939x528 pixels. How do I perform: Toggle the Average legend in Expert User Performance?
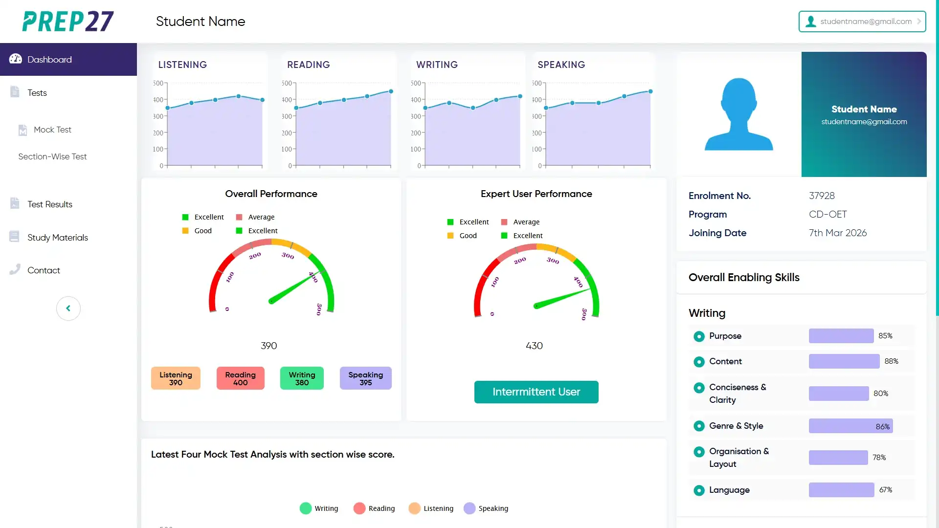[520, 221]
